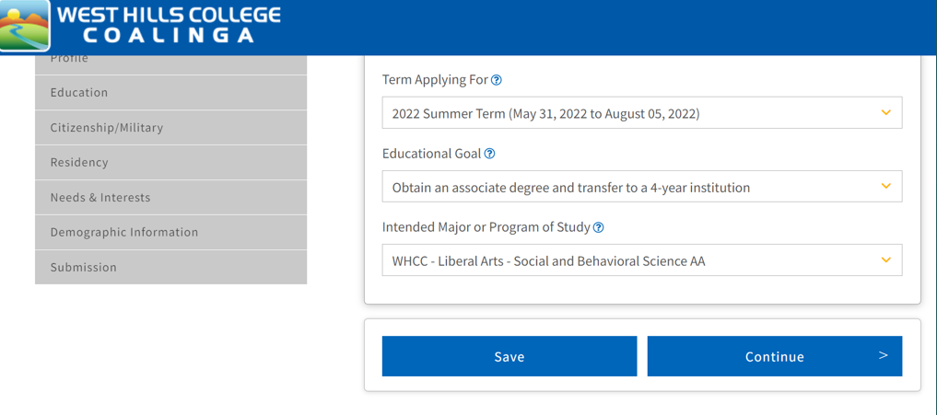Screen dimensions: 937x415
Task: Open help icon beside Term Applying For
Action: pos(496,80)
